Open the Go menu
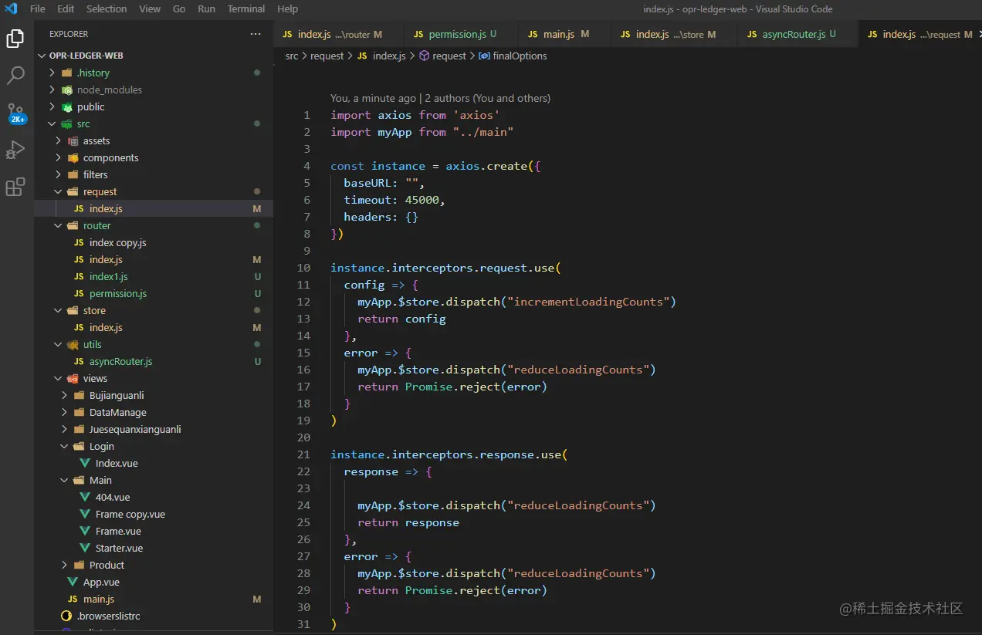The width and height of the screenshot is (982, 635). coord(179,9)
